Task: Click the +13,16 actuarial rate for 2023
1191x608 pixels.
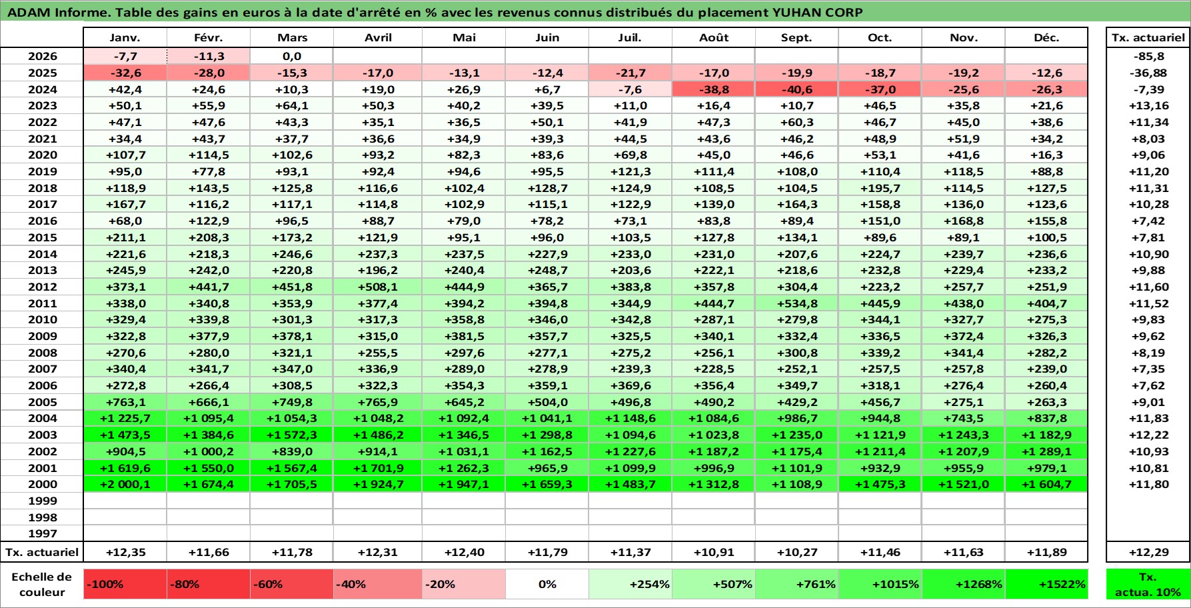Action: [x=1148, y=106]
